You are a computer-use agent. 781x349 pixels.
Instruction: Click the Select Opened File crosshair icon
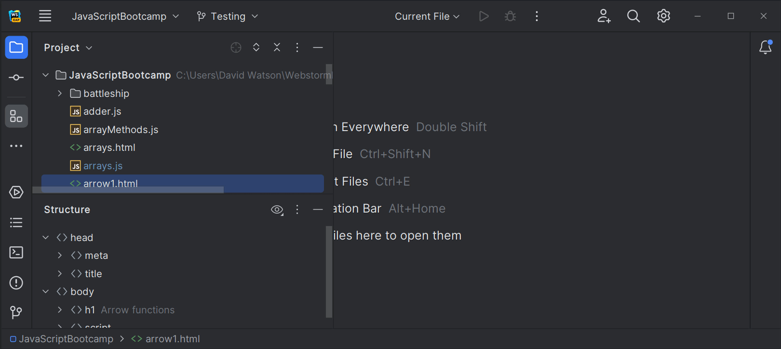pos(236,47)
